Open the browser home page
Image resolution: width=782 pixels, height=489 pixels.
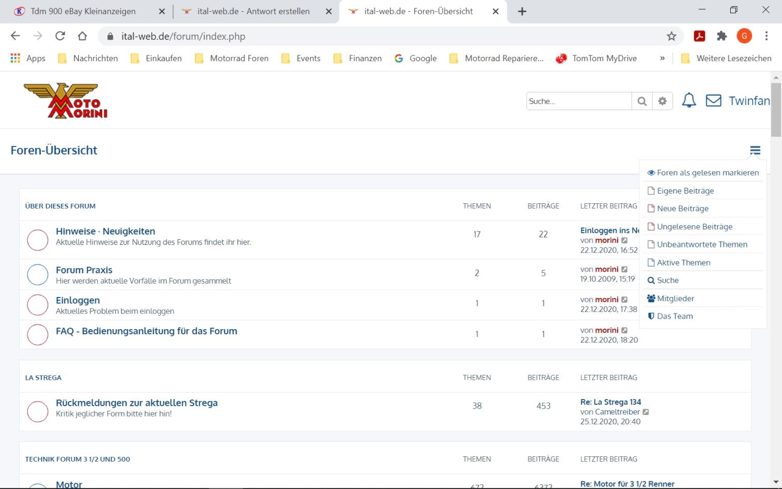(x=82, y=36)
